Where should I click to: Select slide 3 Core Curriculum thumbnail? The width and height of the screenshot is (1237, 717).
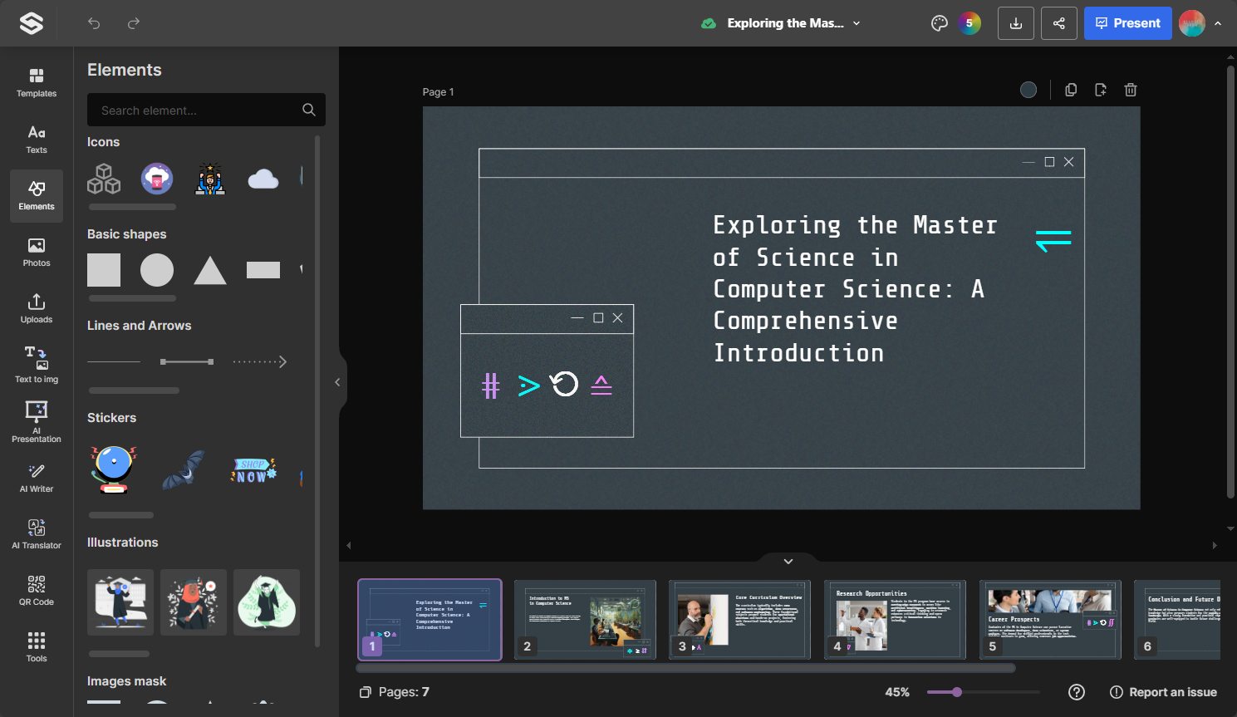(739, 620)
